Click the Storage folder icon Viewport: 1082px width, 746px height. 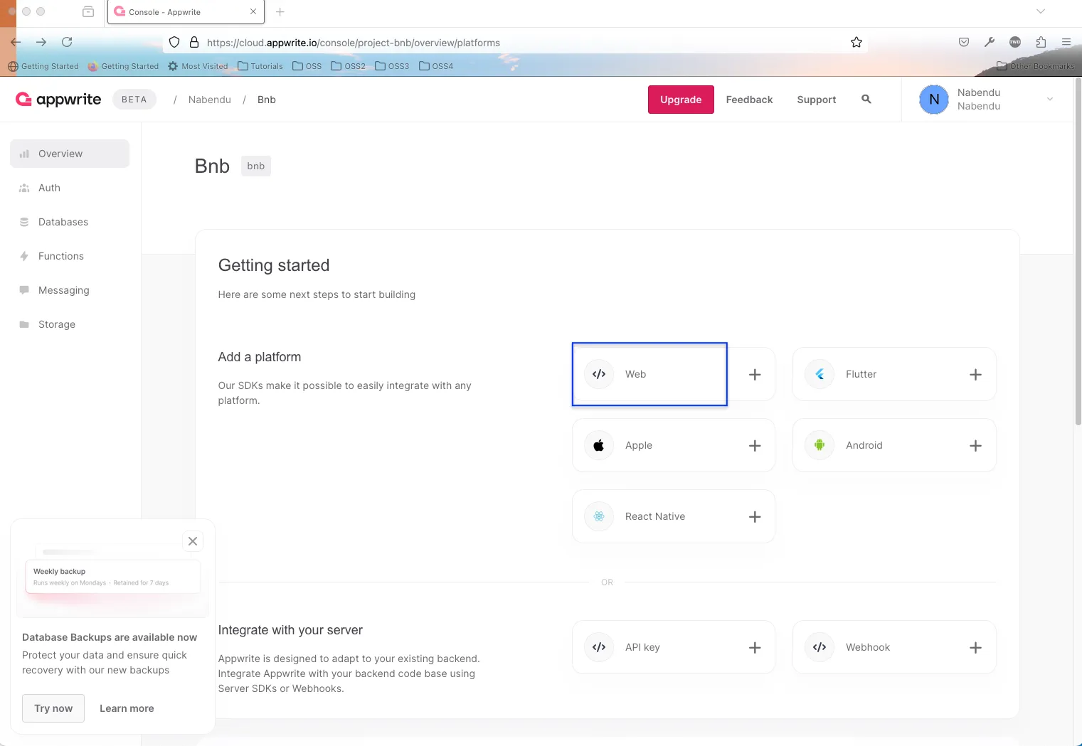pyautogui.click(x=24, y=324)
